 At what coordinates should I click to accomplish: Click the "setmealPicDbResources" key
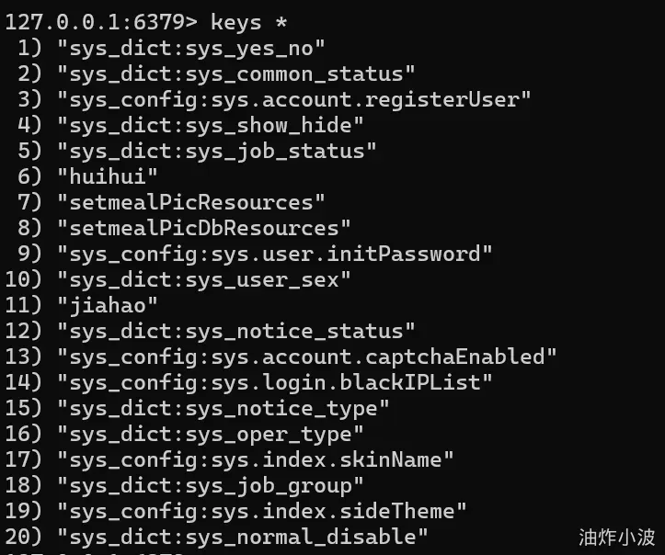click(204, 227)
